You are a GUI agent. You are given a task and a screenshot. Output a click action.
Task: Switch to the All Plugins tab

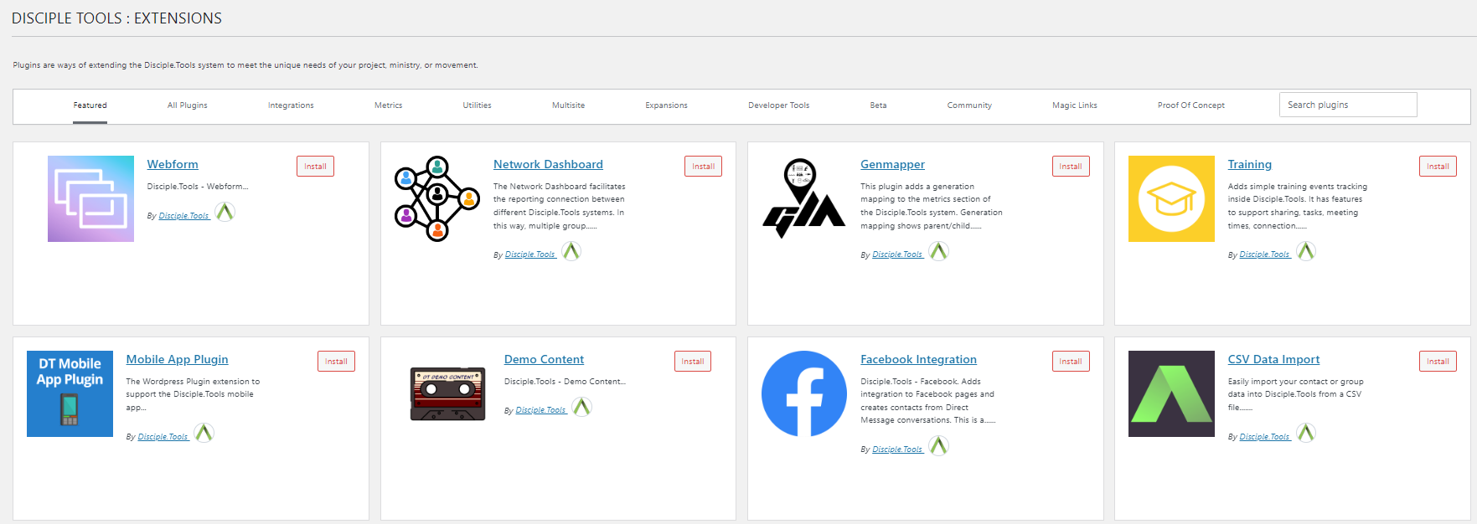click(x=187, y=105)
